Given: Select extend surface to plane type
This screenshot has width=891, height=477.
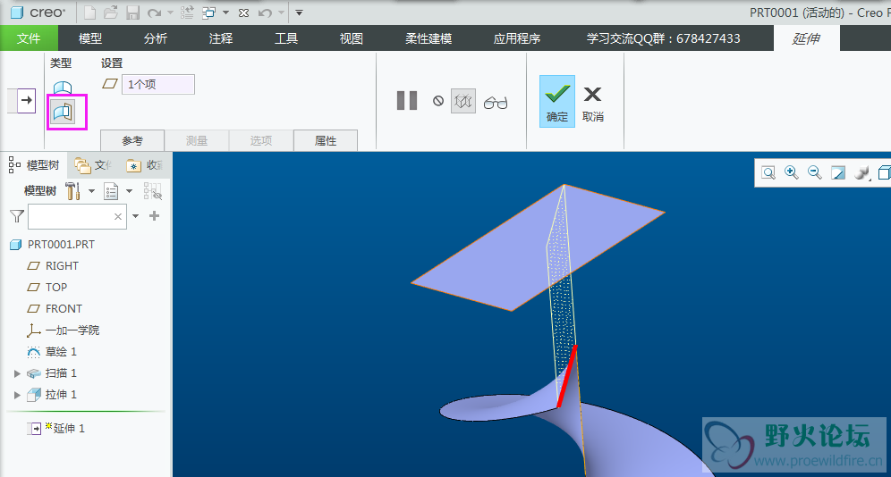Looking at the screenshot, I should [x=63, y=113].
